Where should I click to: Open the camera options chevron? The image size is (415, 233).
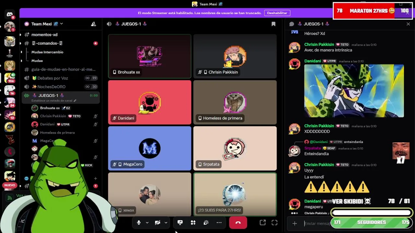point(166,223)
